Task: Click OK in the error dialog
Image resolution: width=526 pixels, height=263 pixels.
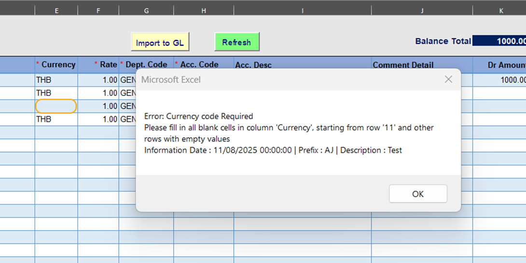Action: [418, 194]
